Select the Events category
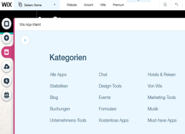The image size is (185, 134). pyautogui.click(x=105, y=98)
